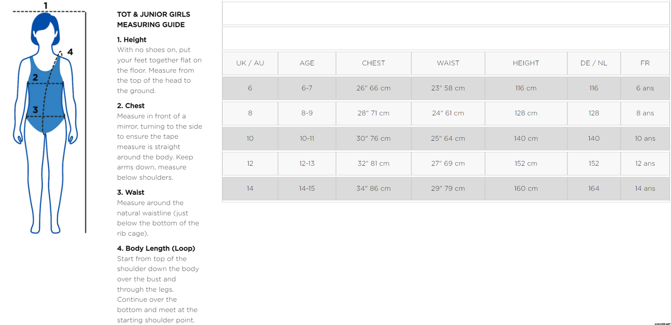Click the '1. Height' heading

(131, 39)
